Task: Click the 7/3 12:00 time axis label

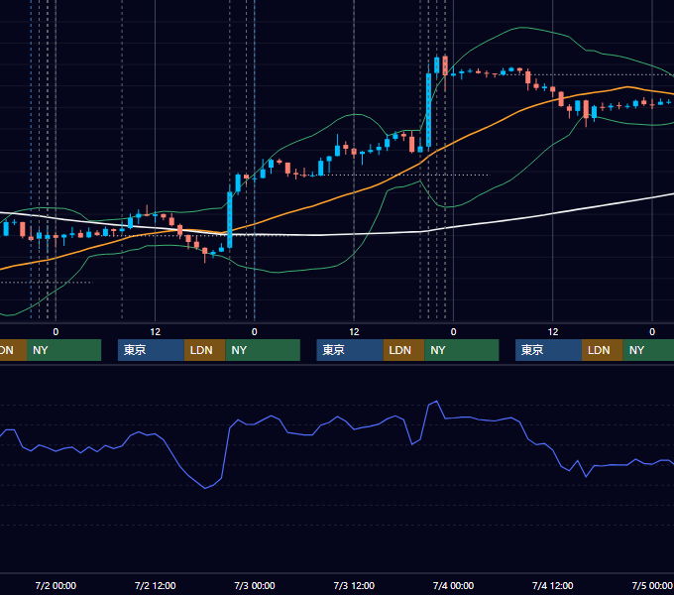Action: pos(354,585)
